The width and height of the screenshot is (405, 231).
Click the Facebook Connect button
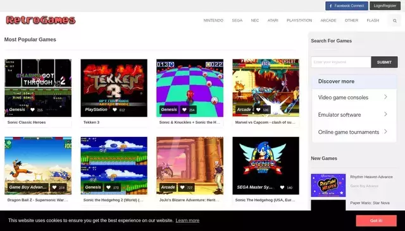pyautogui.click(x=347, y=6)
